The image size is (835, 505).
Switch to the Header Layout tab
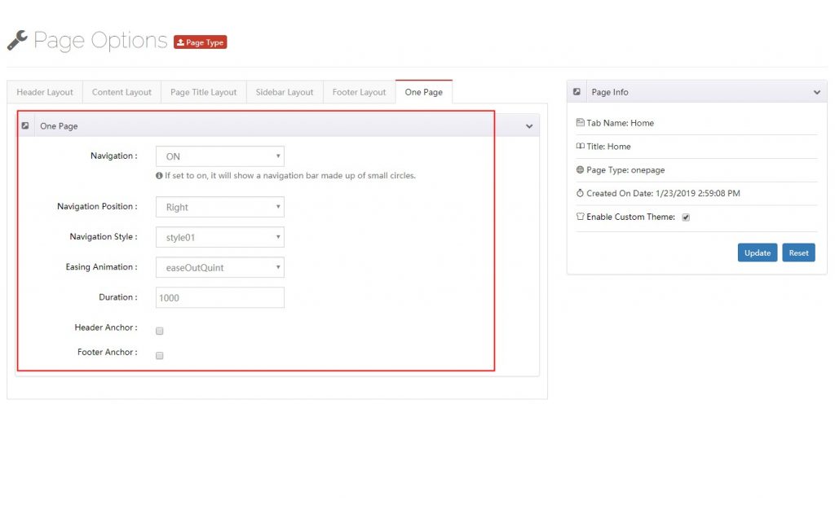click(44, 92)
